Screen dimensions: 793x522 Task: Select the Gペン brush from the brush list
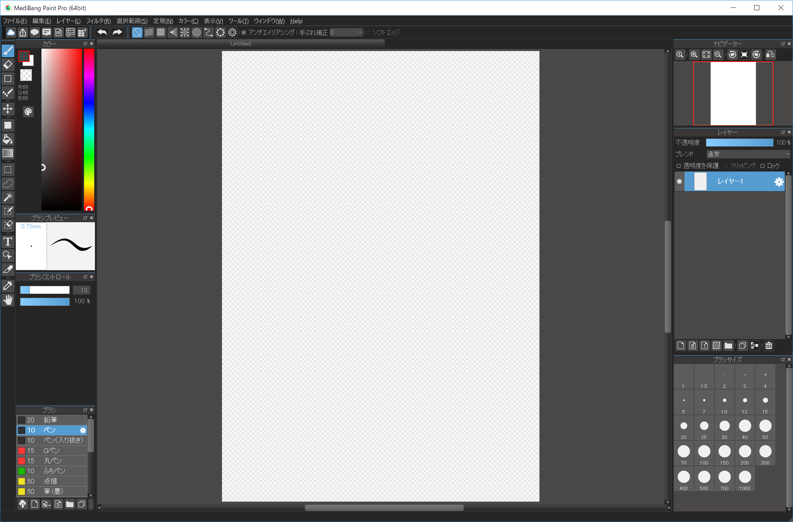[52, 450]
